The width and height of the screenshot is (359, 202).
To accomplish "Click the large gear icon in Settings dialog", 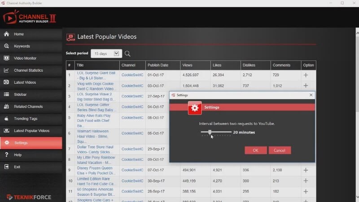I will pyautogui.click(x=195, y=108).
